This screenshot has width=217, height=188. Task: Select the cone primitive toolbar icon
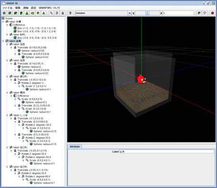[27, 13]
